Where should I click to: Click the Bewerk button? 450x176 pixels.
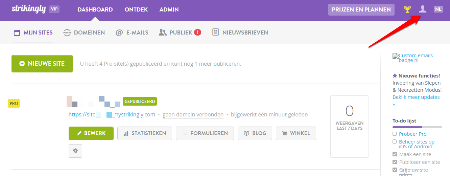91,133
